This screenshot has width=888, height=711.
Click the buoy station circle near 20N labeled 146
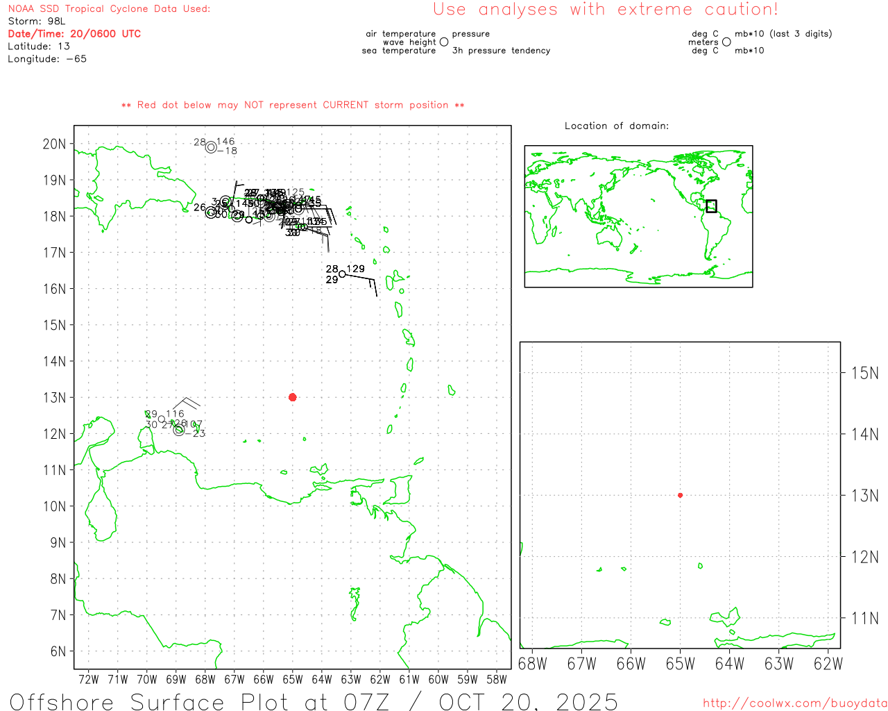click(211, 147)
